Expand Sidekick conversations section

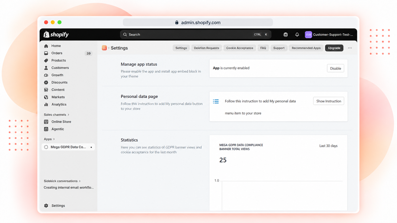coord(62,181)
